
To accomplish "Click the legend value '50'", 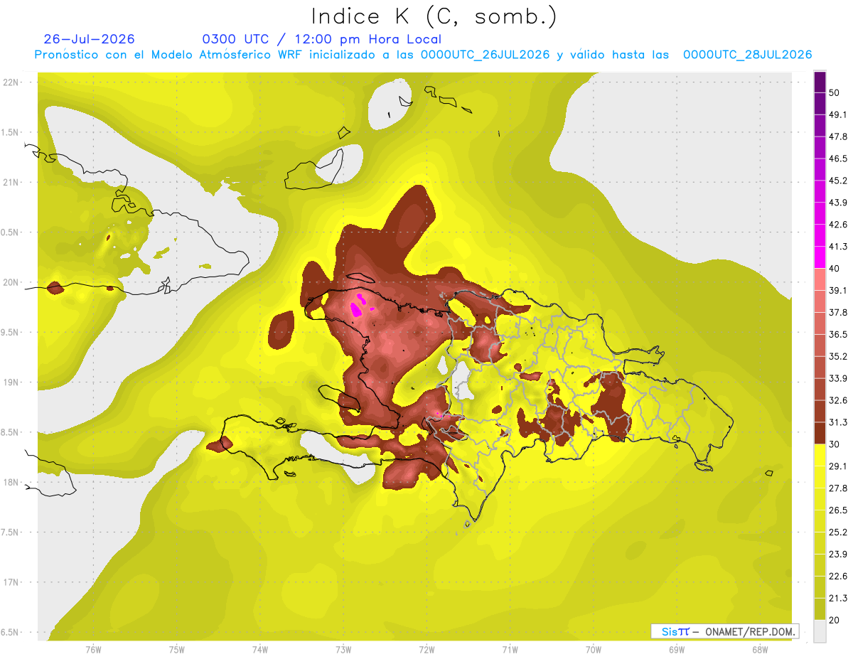I will [835, 93].
